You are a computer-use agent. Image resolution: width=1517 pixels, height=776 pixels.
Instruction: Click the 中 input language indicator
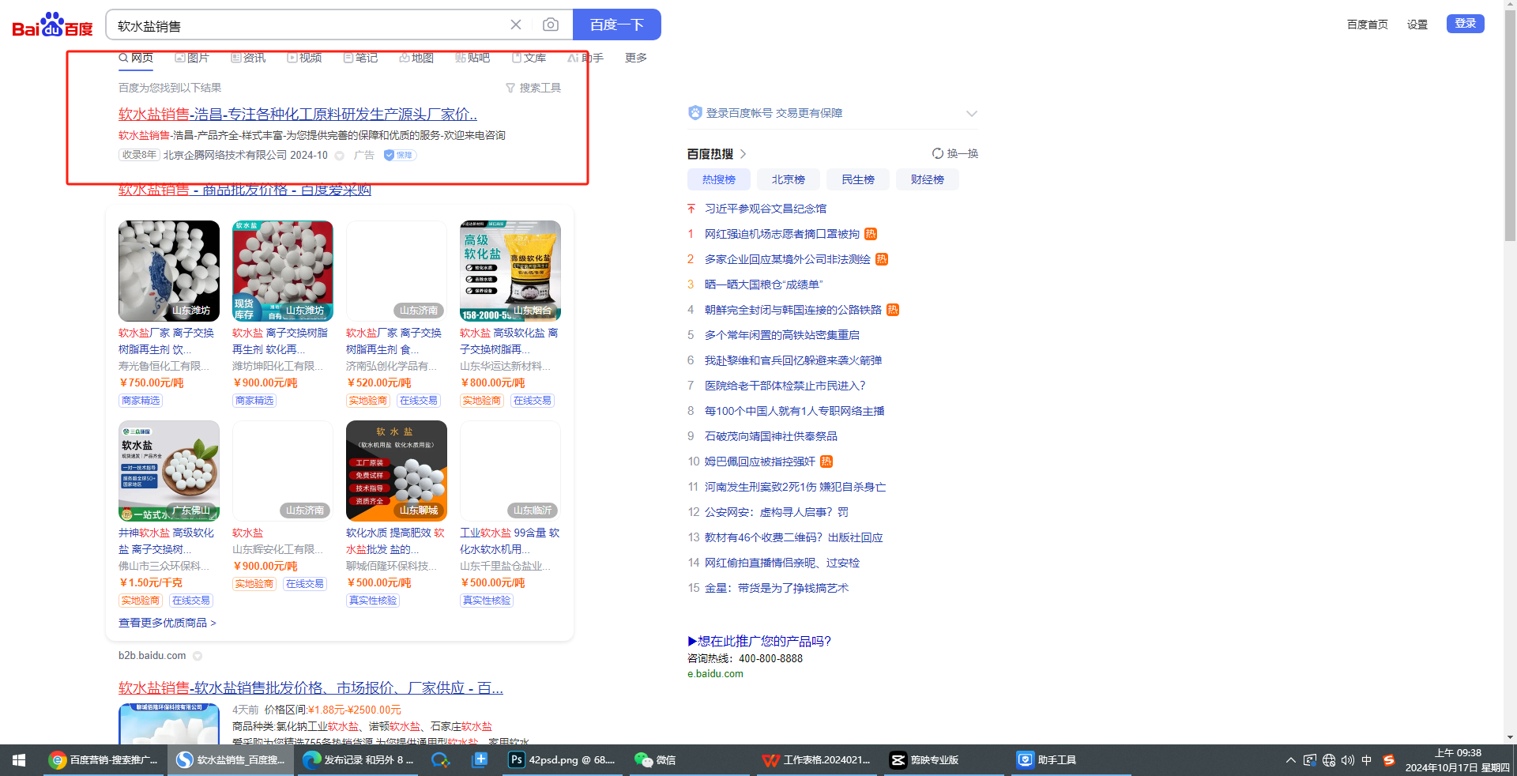pyautogui.click(x=1367, y=760)
